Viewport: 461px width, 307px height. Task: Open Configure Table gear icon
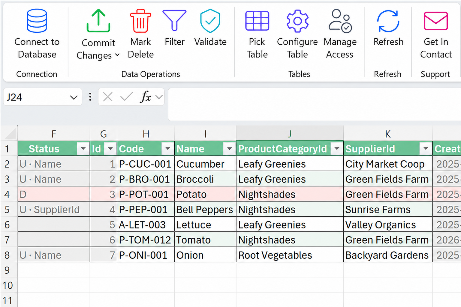pyautogui.click(x=297, y=21)
